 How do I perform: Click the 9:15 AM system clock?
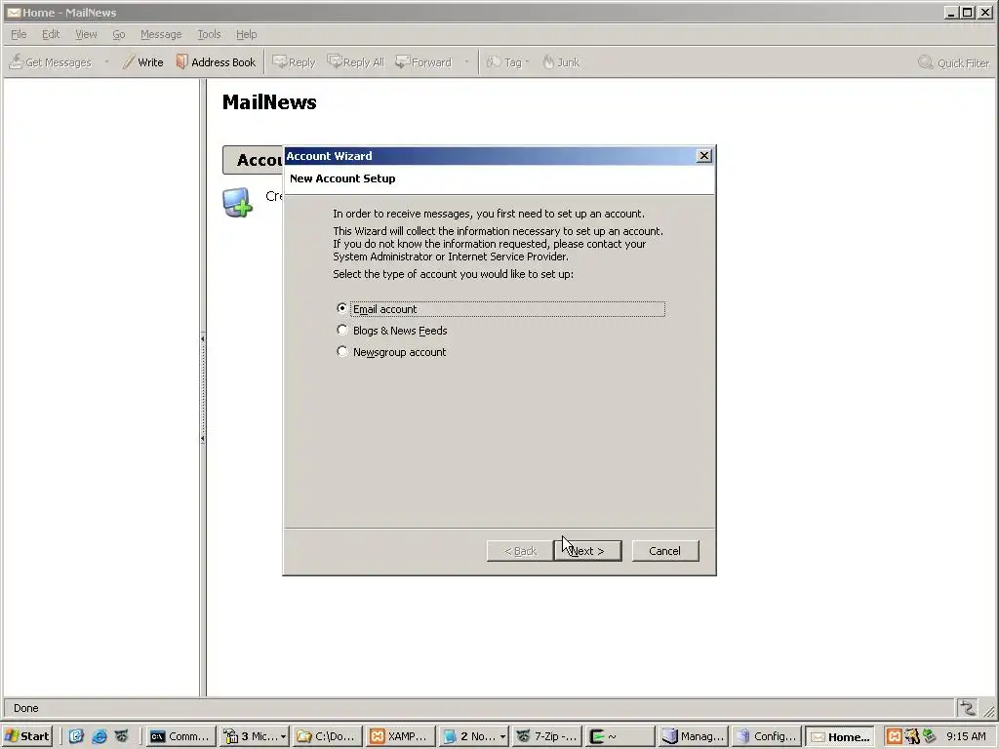[x=965, y=736]
